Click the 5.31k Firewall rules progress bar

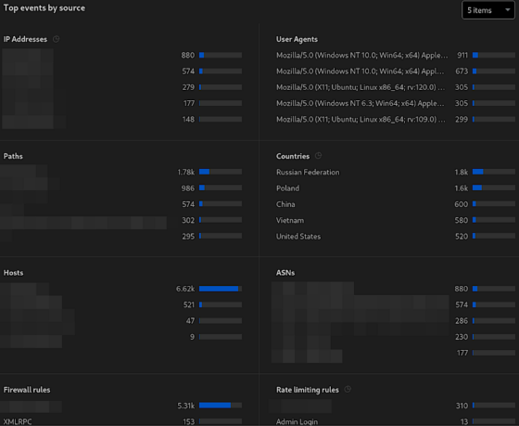point(221,405)
